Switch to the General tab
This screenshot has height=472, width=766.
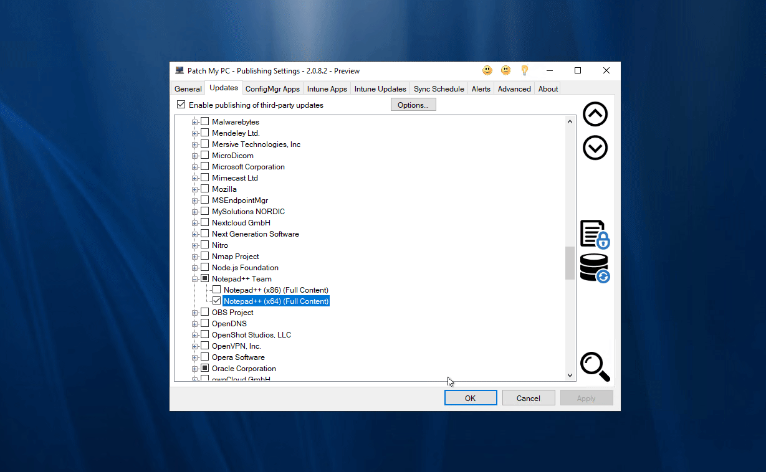click(188, 89)
